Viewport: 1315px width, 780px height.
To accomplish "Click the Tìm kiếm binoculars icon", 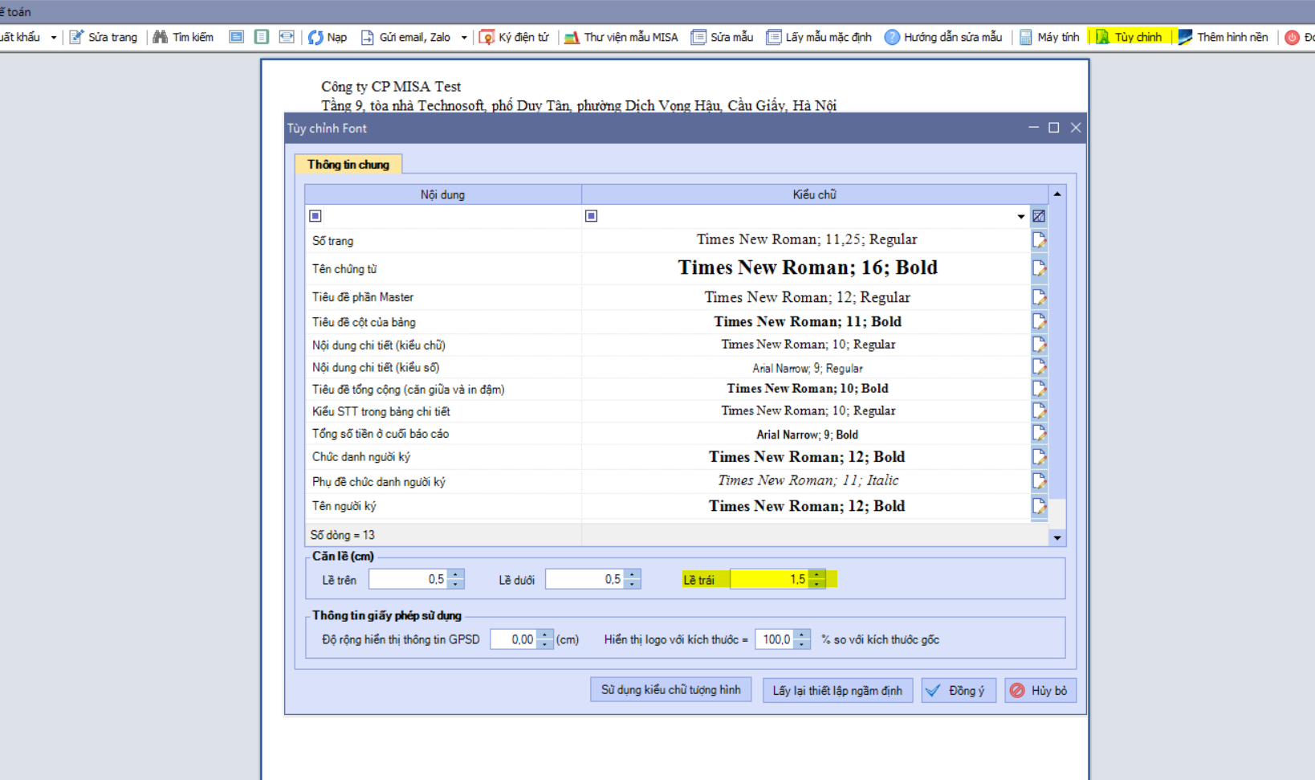I will (161, 38).
